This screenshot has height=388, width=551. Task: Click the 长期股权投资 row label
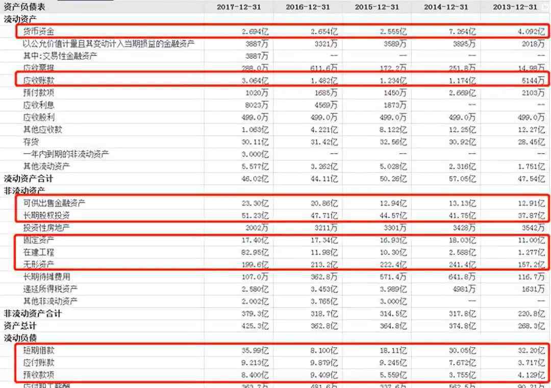46,215
